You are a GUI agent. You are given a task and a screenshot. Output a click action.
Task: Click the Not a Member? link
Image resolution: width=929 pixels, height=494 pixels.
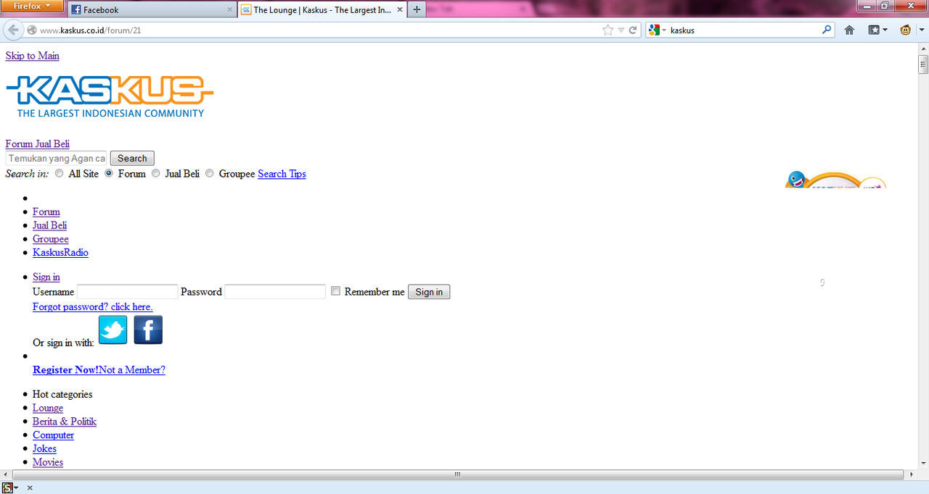coord(132,370)
